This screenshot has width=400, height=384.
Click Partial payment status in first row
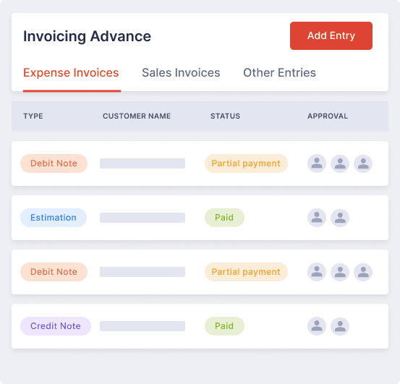[x=246, y=163]
